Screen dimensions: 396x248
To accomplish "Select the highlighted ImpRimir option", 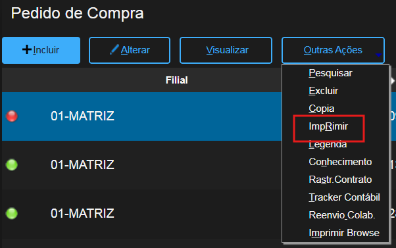I will 328,126.
